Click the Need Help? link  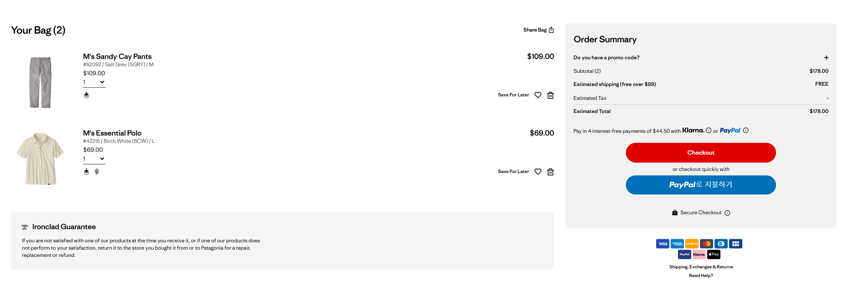point(701,276)
